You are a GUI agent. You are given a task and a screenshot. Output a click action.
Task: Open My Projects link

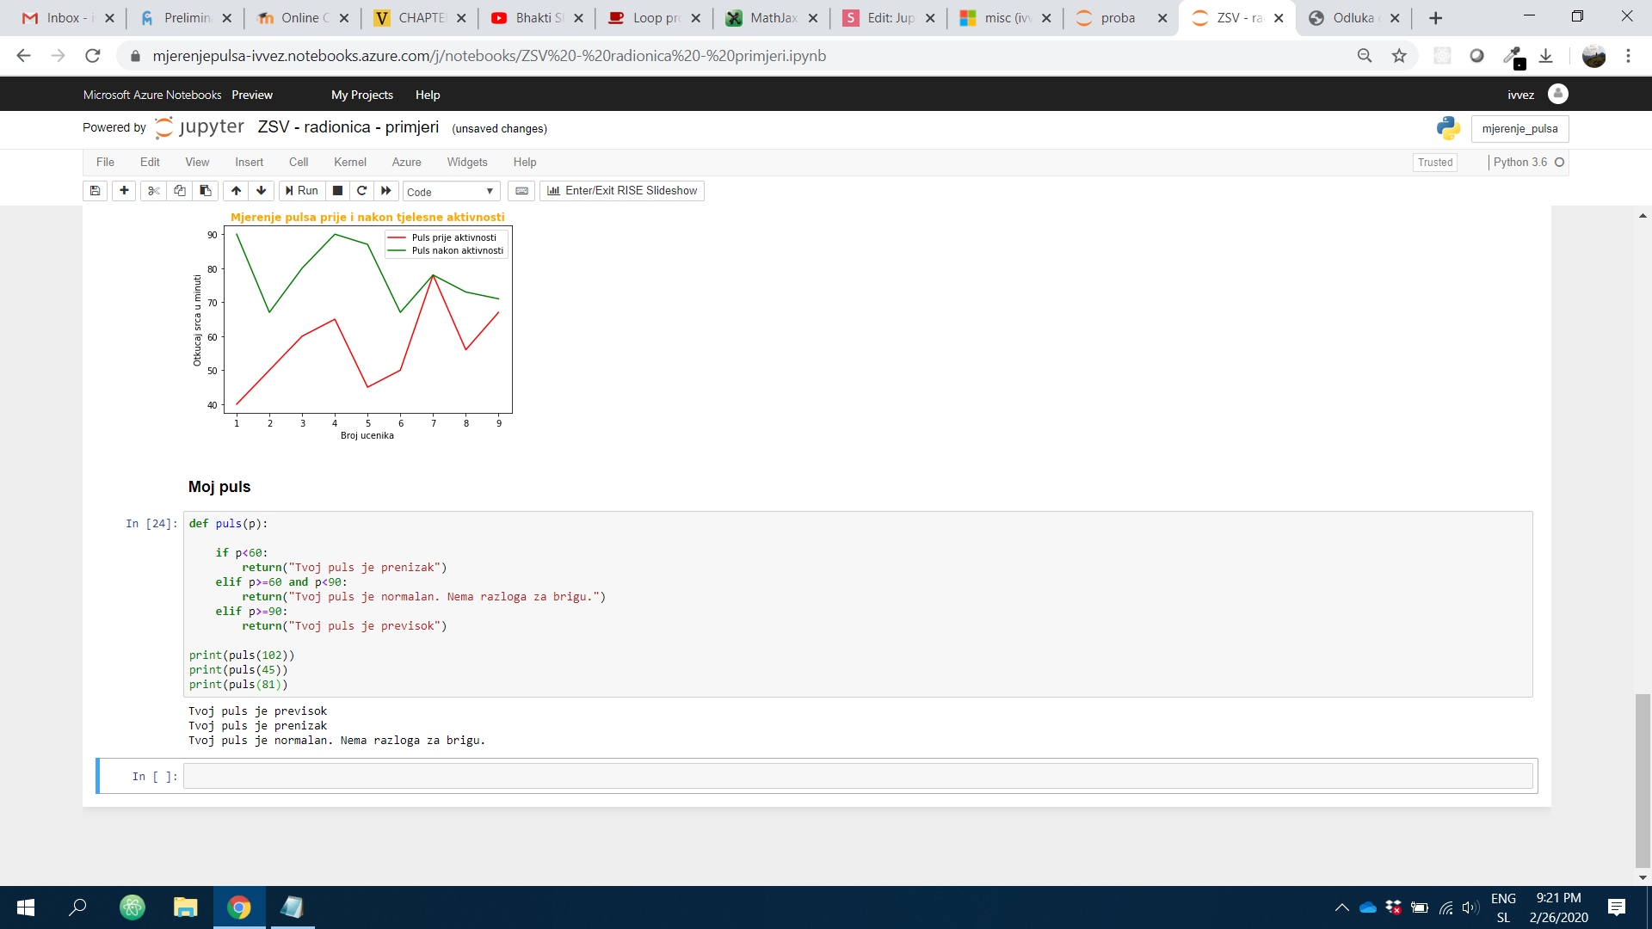(361, 95)
